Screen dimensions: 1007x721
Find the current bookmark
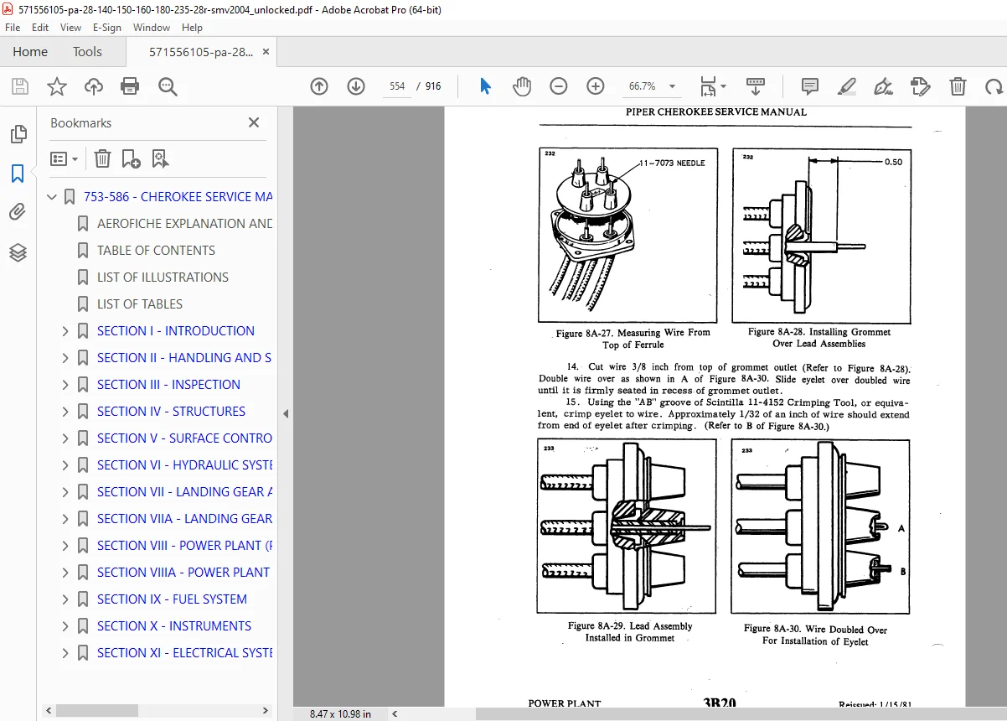coord(160,158)
